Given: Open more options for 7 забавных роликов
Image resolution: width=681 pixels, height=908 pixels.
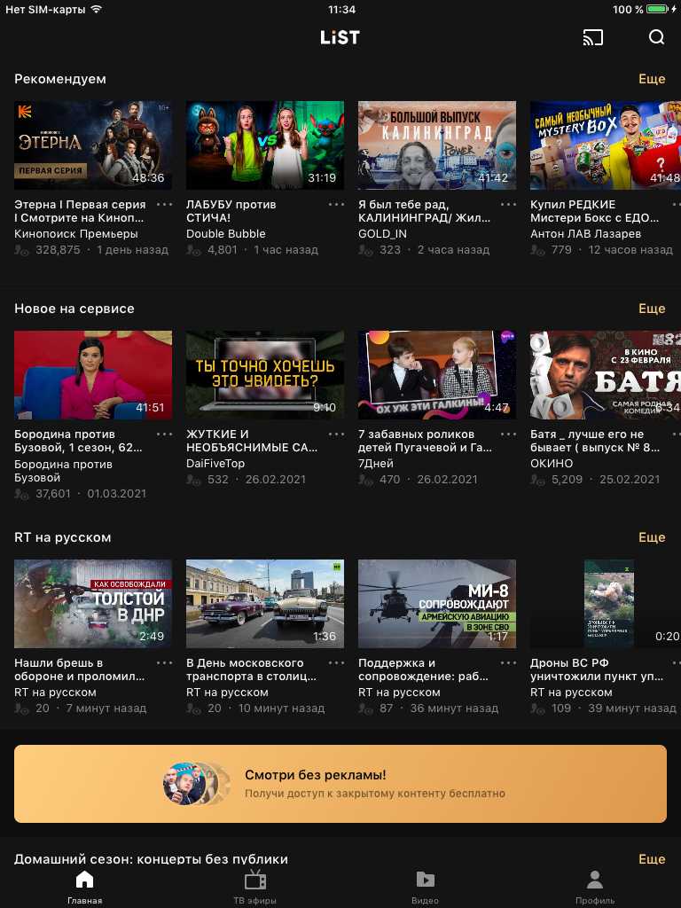Looking at the screenshot, I should (508, 434).
